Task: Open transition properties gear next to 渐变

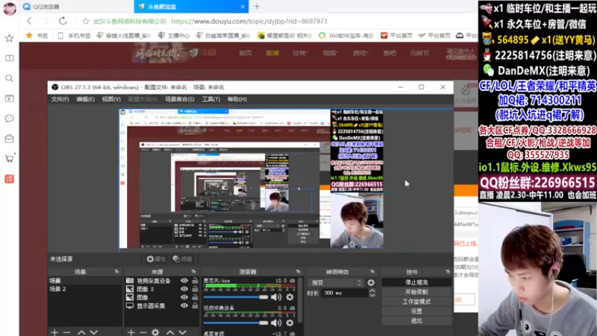Action: pyautogui.click(x=371, y=283)
